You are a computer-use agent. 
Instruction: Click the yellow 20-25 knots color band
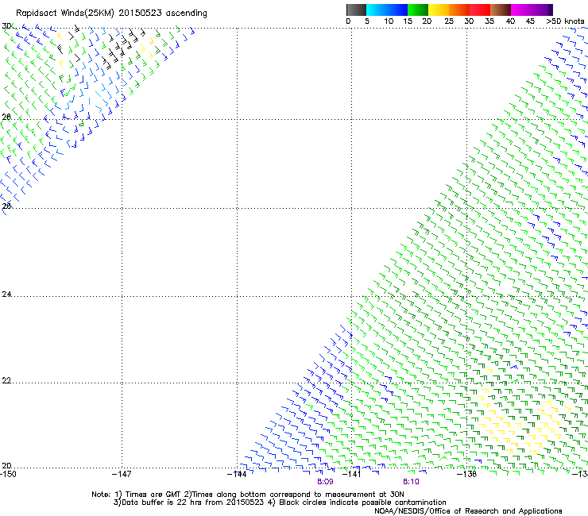[439, 10]
